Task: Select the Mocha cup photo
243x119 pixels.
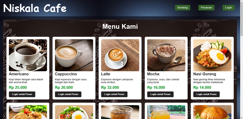Action: coord(166,55)
